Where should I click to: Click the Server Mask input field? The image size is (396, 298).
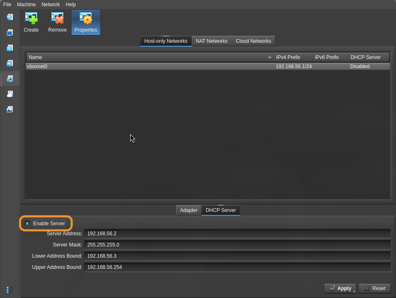(x=238, y=245)
